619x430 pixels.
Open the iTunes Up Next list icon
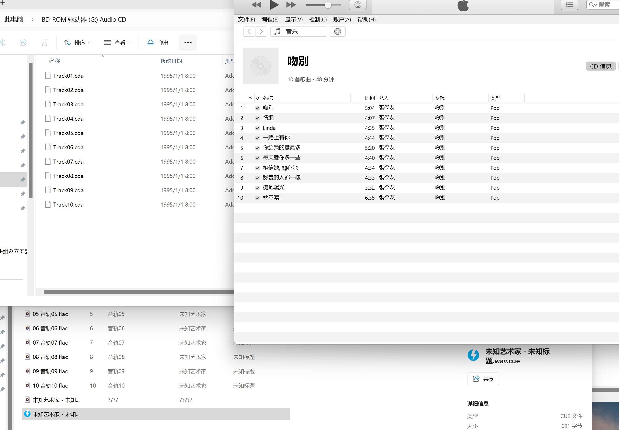pos(569,5)
